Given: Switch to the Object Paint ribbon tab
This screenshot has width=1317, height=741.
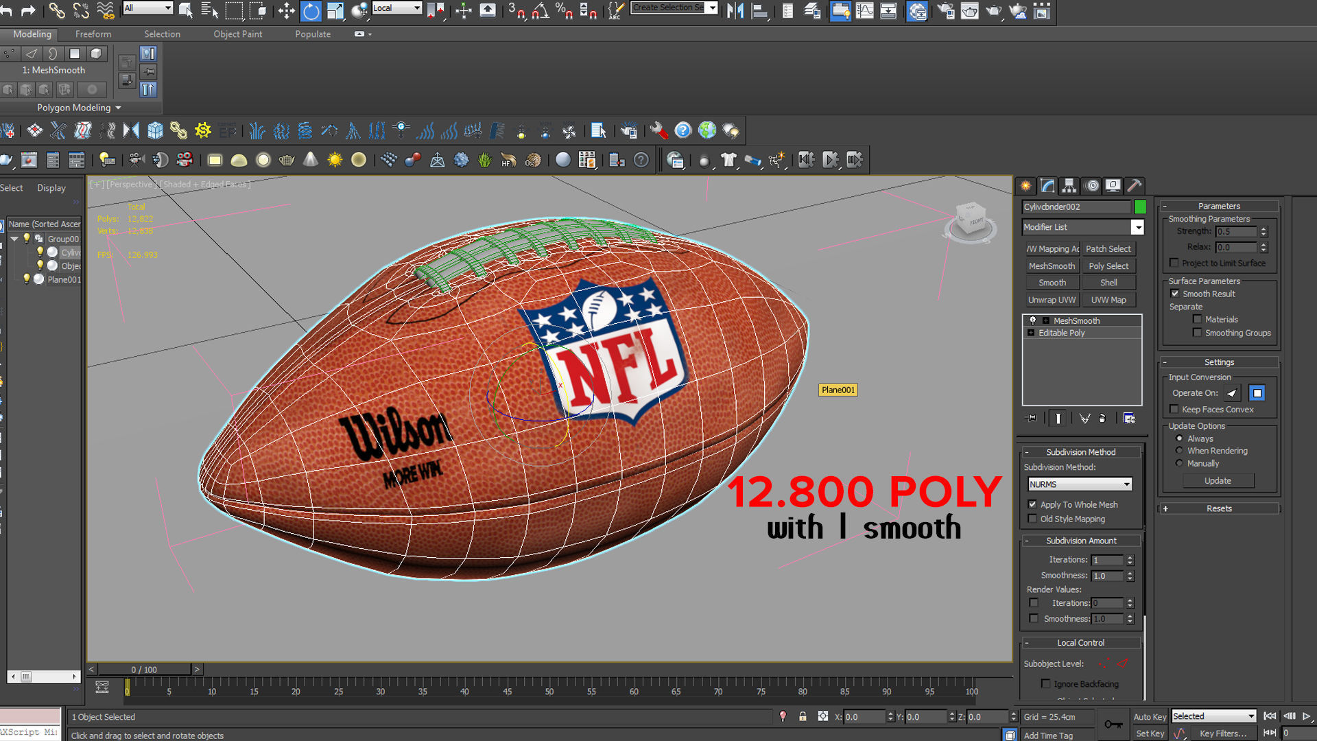Looking at the screenshot, I should (237, 34).
